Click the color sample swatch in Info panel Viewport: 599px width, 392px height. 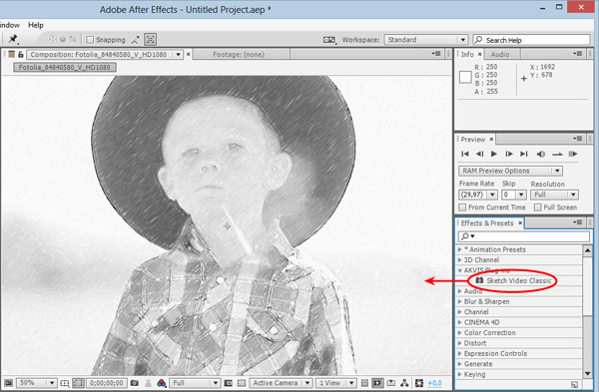coord(465,78)
